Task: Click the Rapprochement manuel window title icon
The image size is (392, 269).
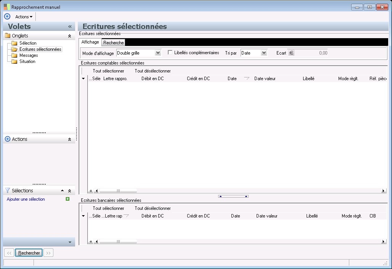Action: coord(7,7)
